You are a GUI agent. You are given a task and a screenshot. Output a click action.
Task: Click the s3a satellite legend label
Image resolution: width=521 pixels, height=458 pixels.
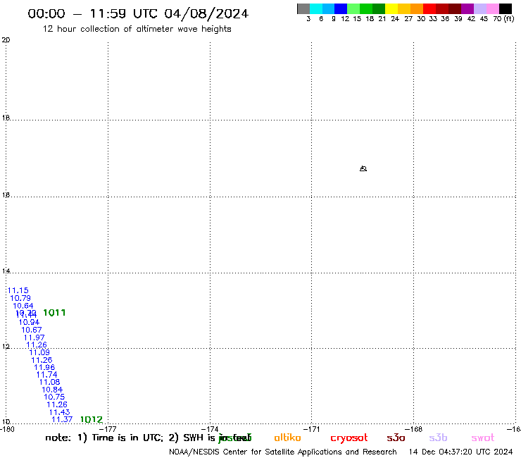(396, 438)
